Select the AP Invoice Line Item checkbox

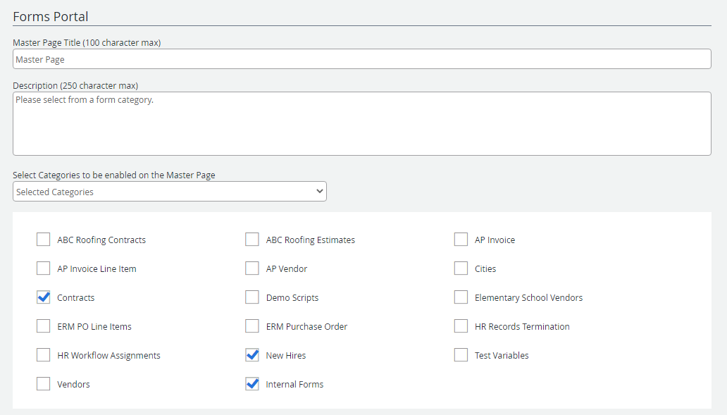pos(44,268)
